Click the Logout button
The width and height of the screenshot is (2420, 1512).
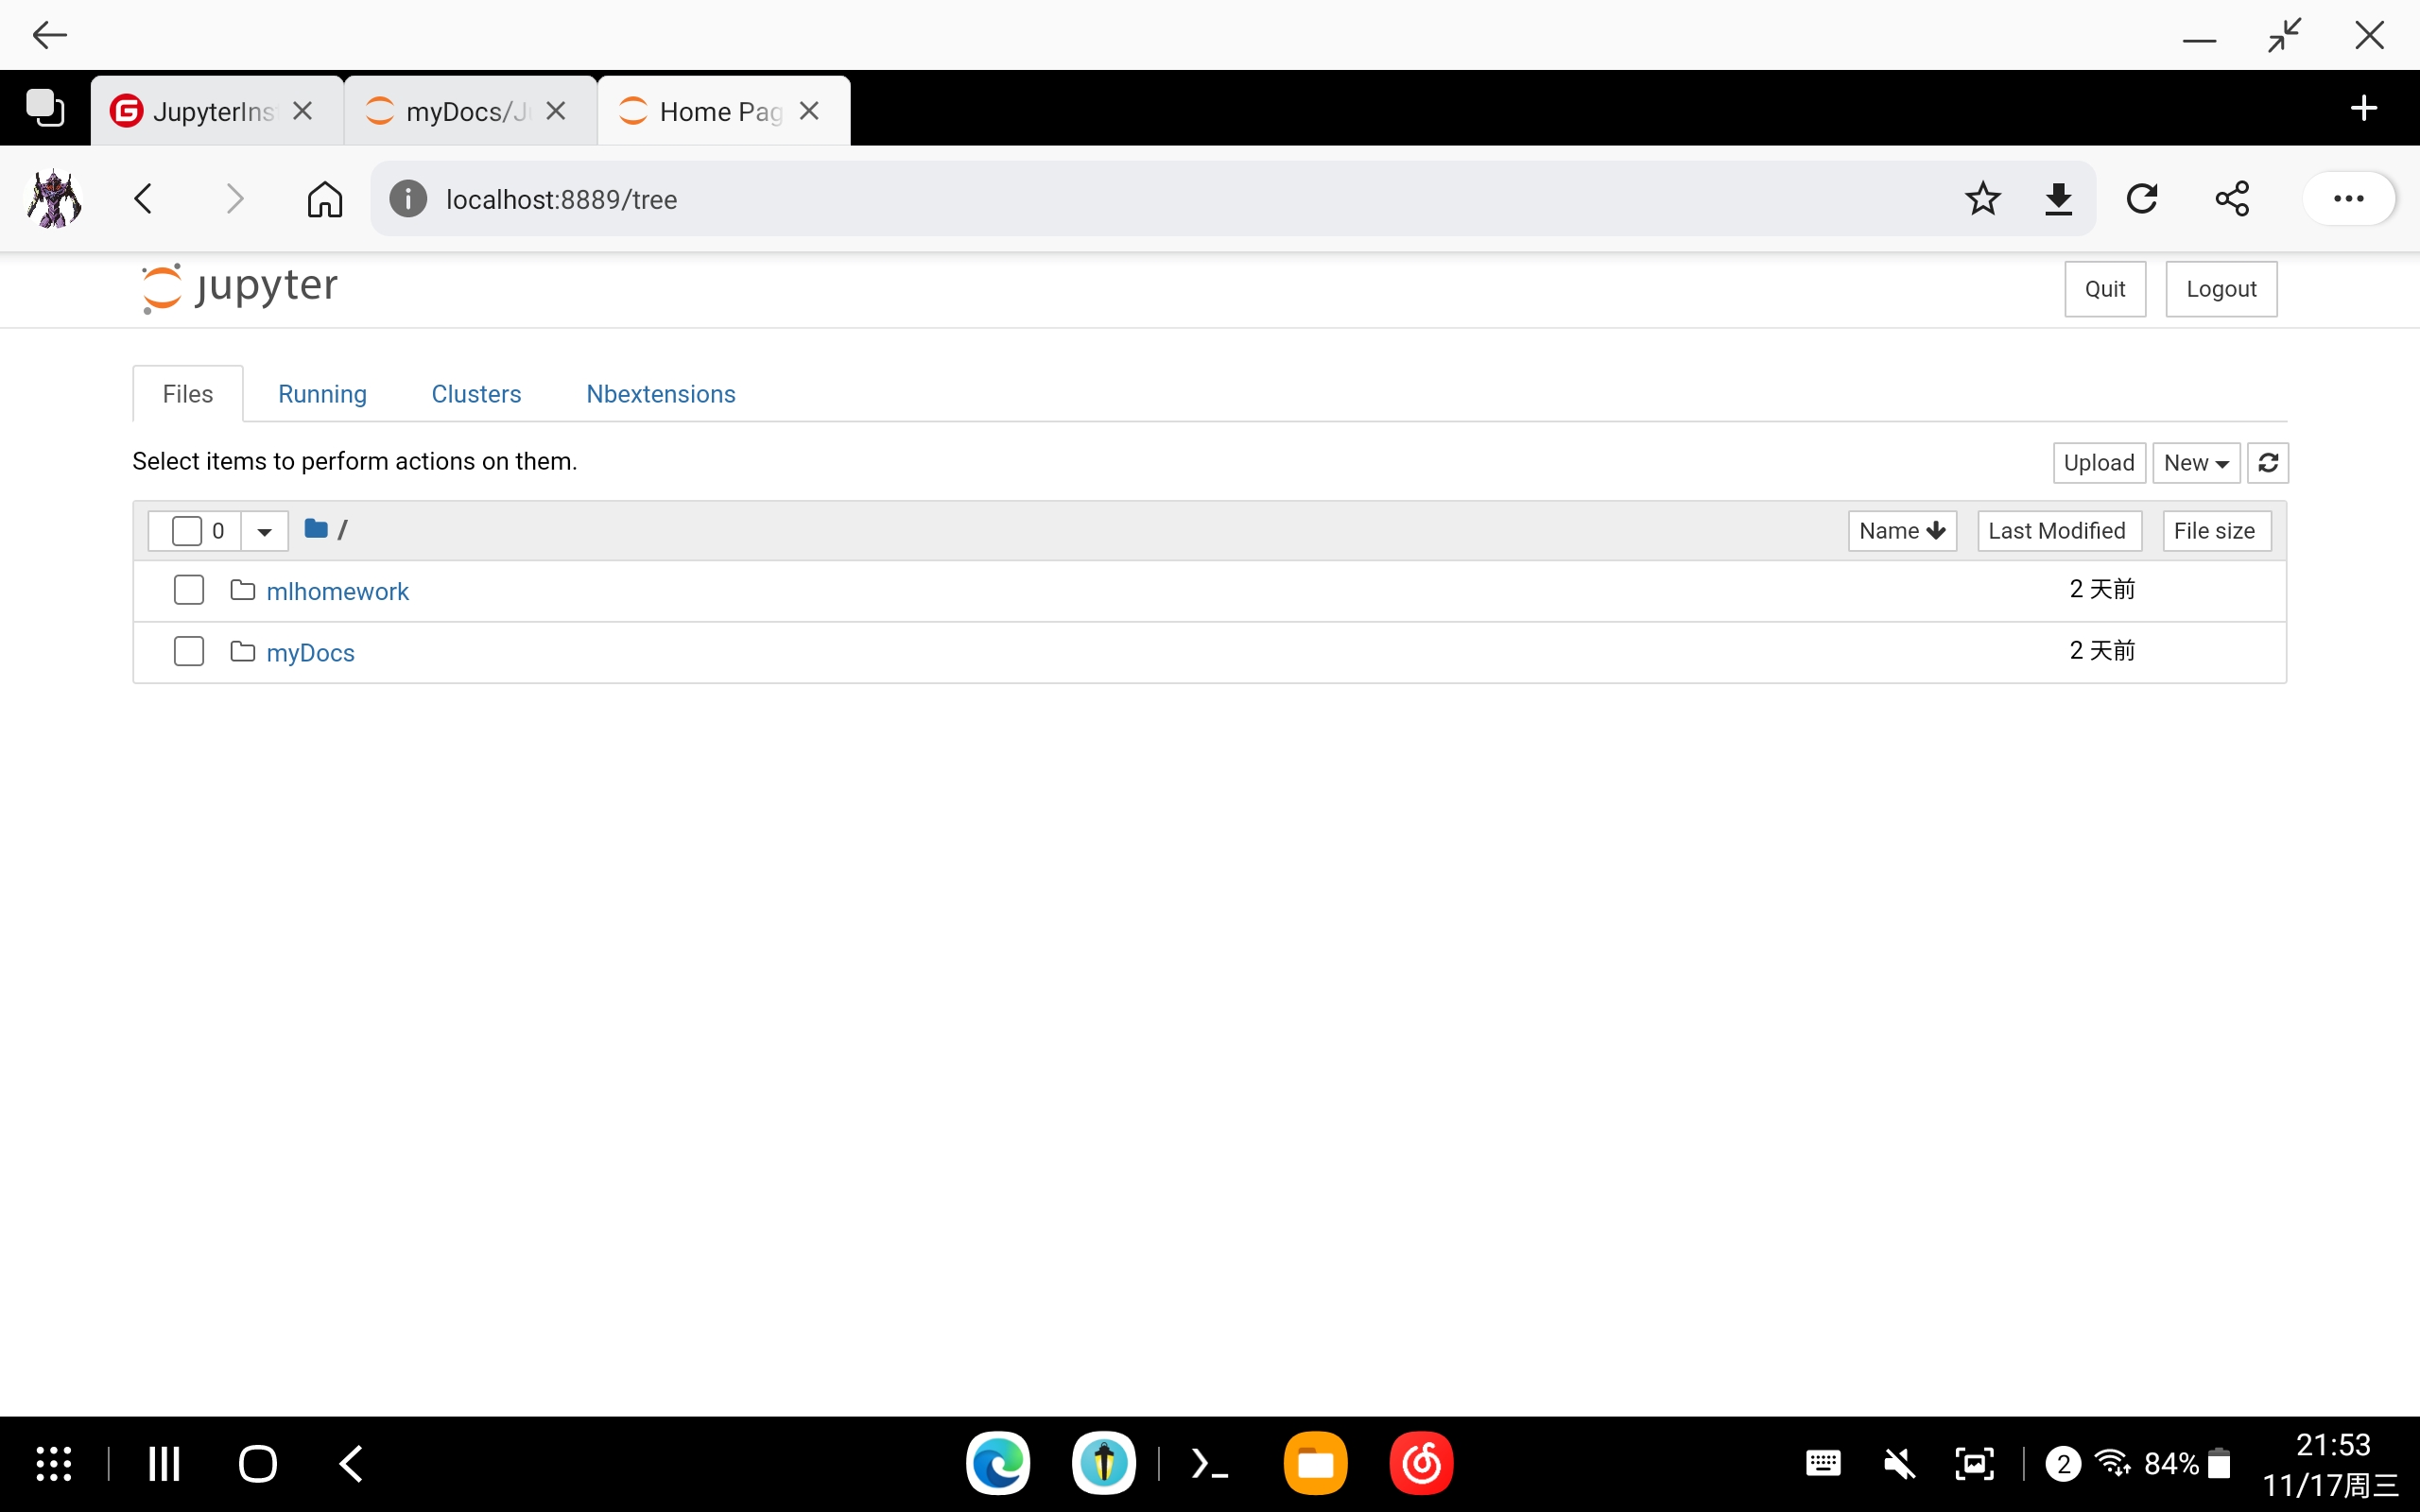2221,288
